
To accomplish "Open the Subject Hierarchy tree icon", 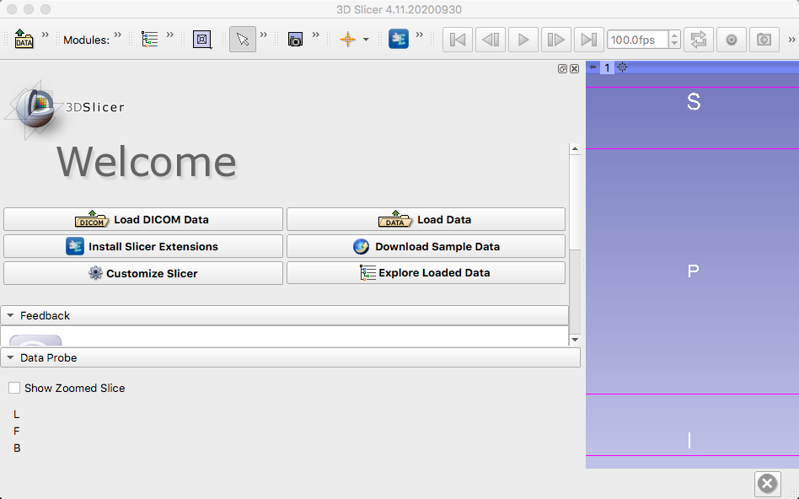I will [150, 40].
